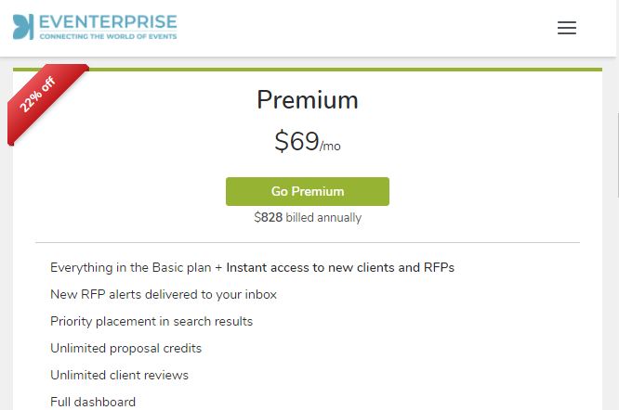The width and height of the screenshot is (619, 410).
Task: Click 'Priority placement in search results' feature
Action: click(151, 321)
